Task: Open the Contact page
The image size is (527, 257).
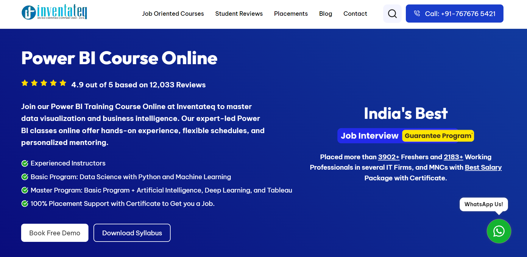Action: click(x=355, y=14)
